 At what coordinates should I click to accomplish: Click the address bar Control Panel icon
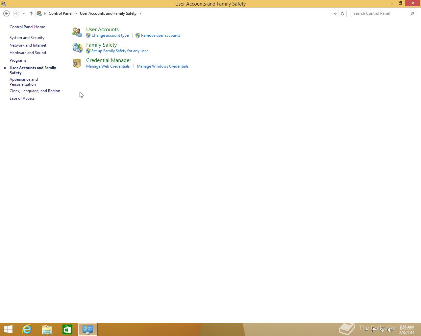pos(39,13)
